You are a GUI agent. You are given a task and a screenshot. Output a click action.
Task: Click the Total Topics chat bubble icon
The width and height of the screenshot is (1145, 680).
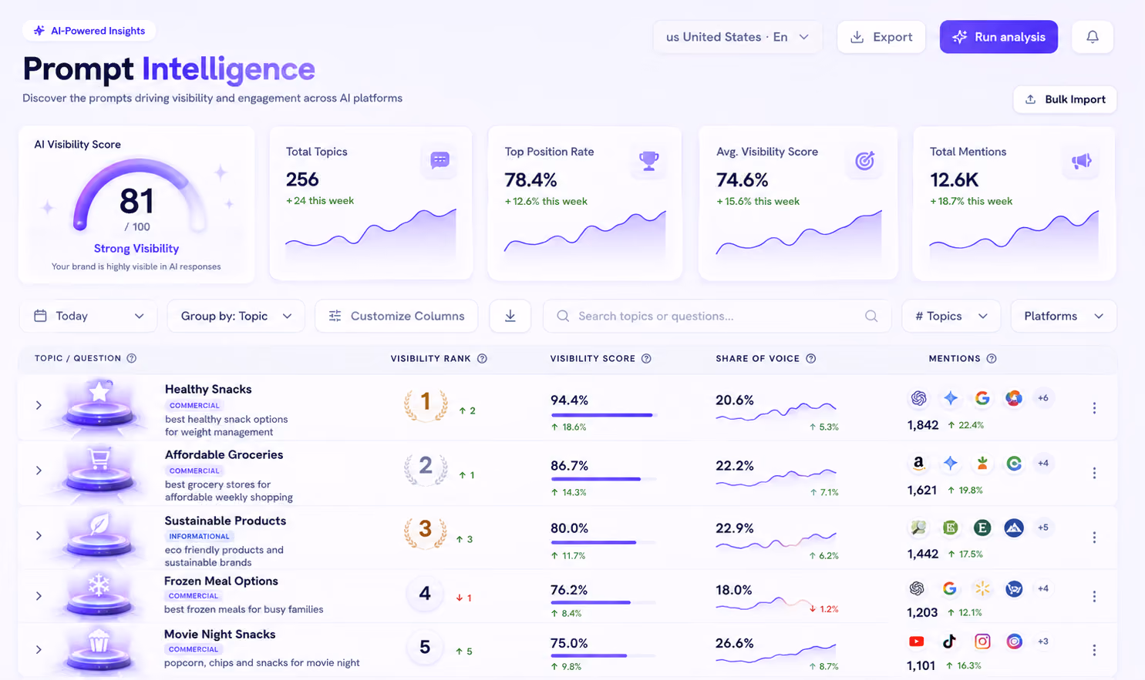click(x=439, y=160)
